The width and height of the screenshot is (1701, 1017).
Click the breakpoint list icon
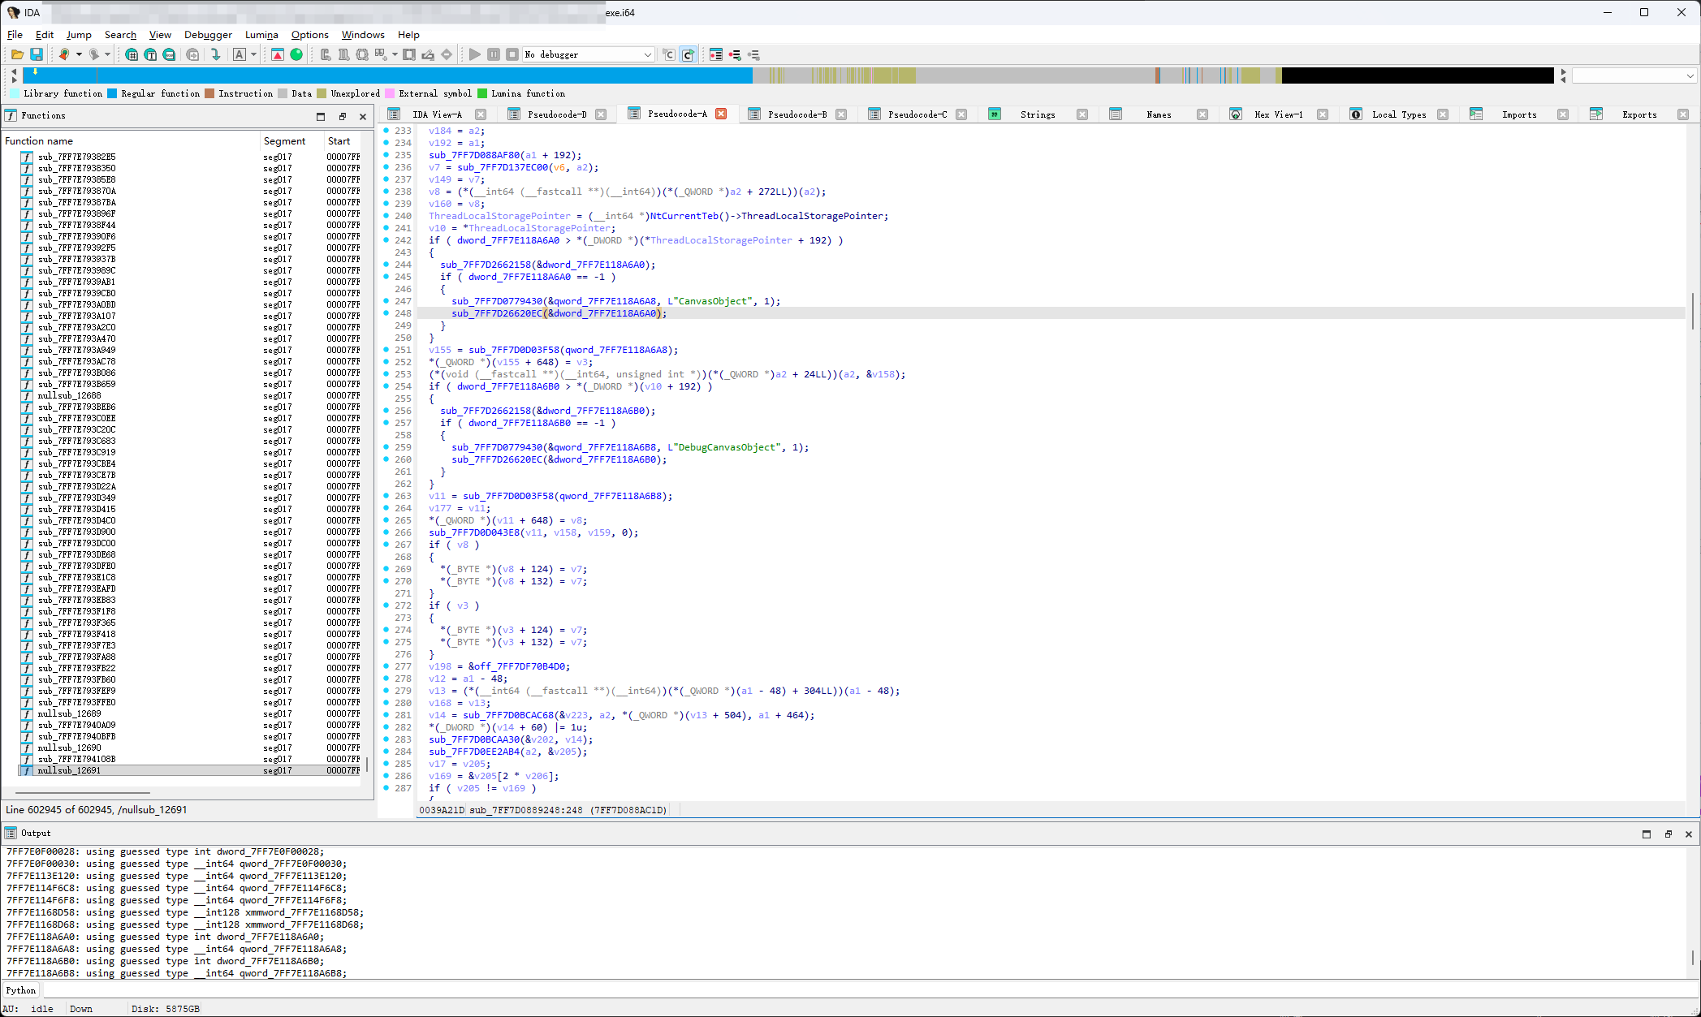point(716,54)
